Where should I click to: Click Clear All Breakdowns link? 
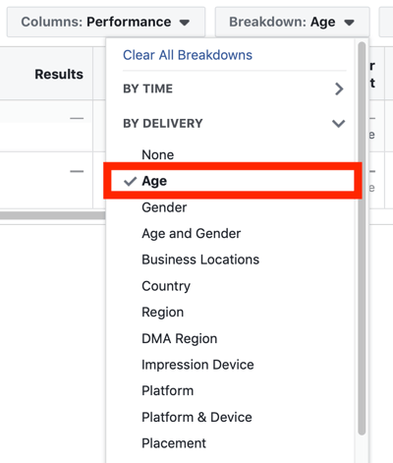tap(188, 55)
